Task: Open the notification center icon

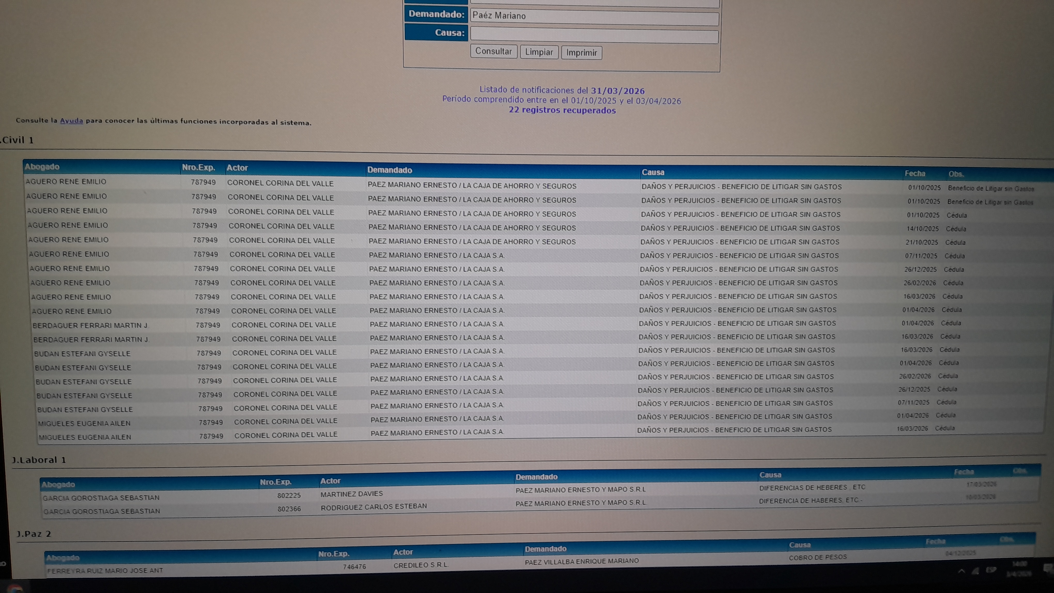Action: (1048, 568)
